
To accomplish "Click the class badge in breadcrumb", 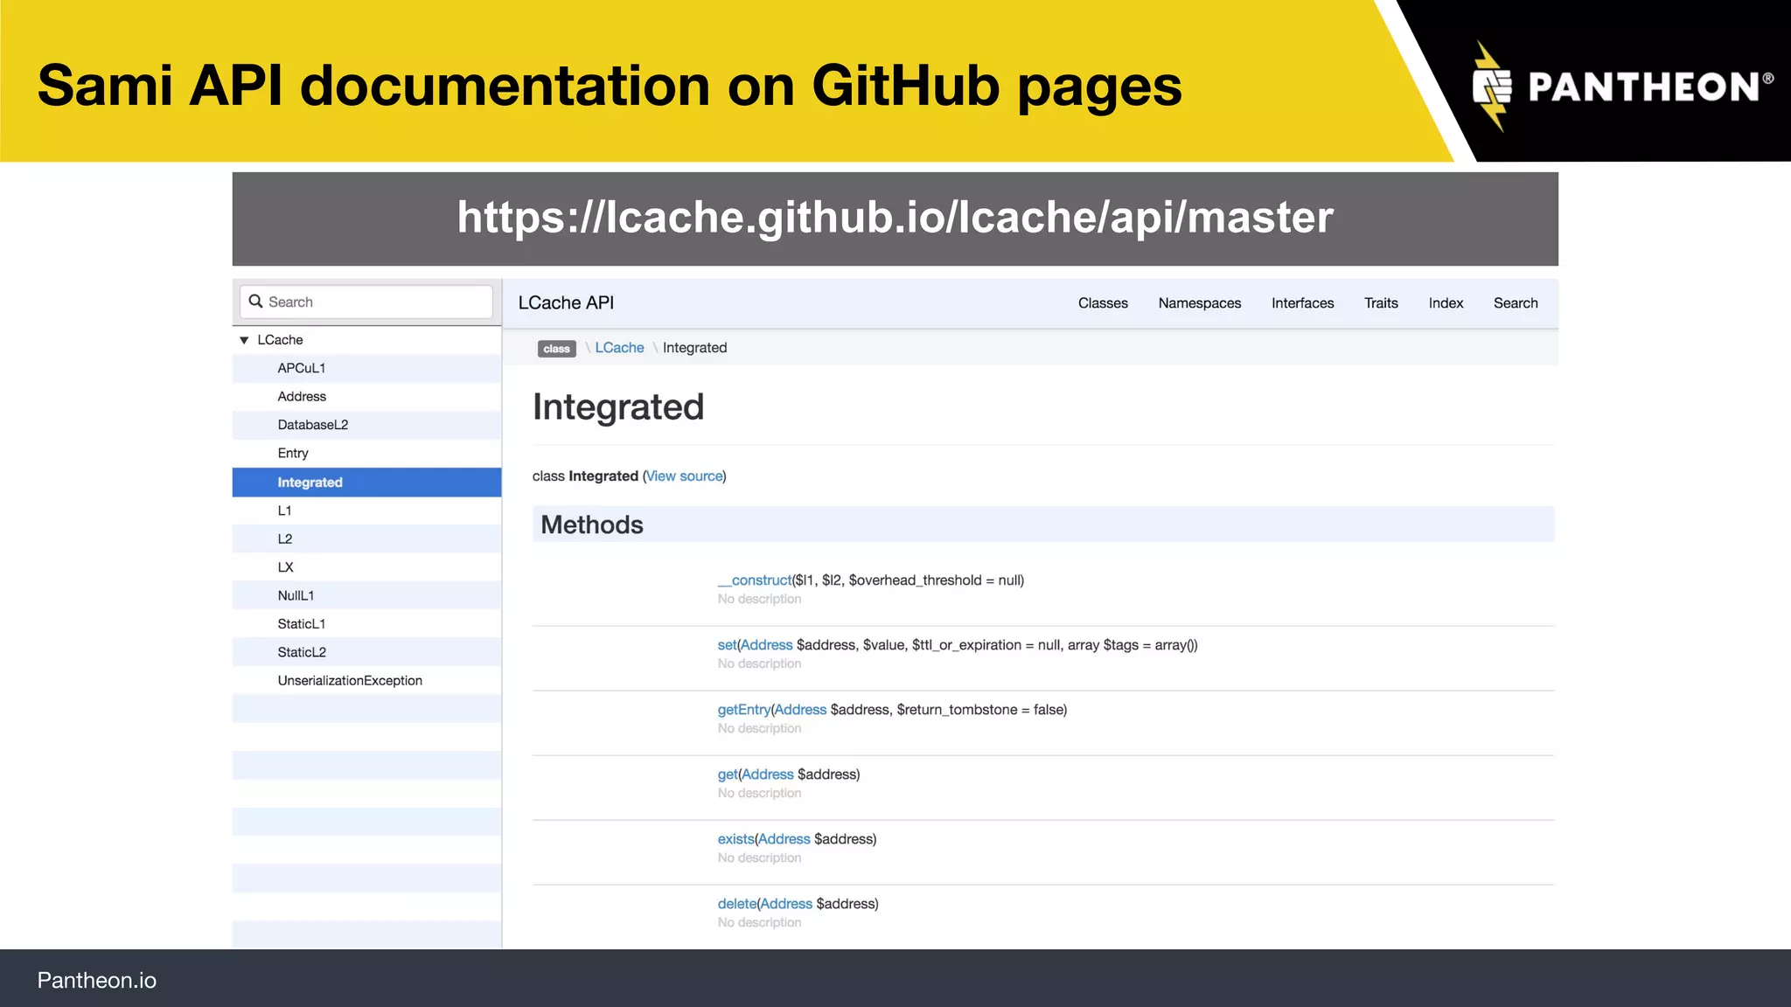I will tap(556, 349).
